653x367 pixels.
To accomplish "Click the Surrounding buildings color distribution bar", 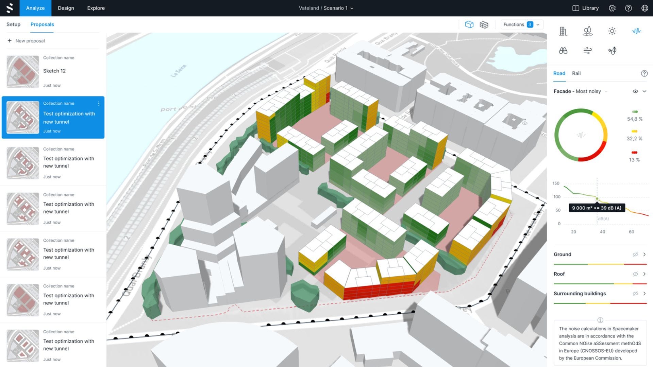I will (x=600, y=303).
